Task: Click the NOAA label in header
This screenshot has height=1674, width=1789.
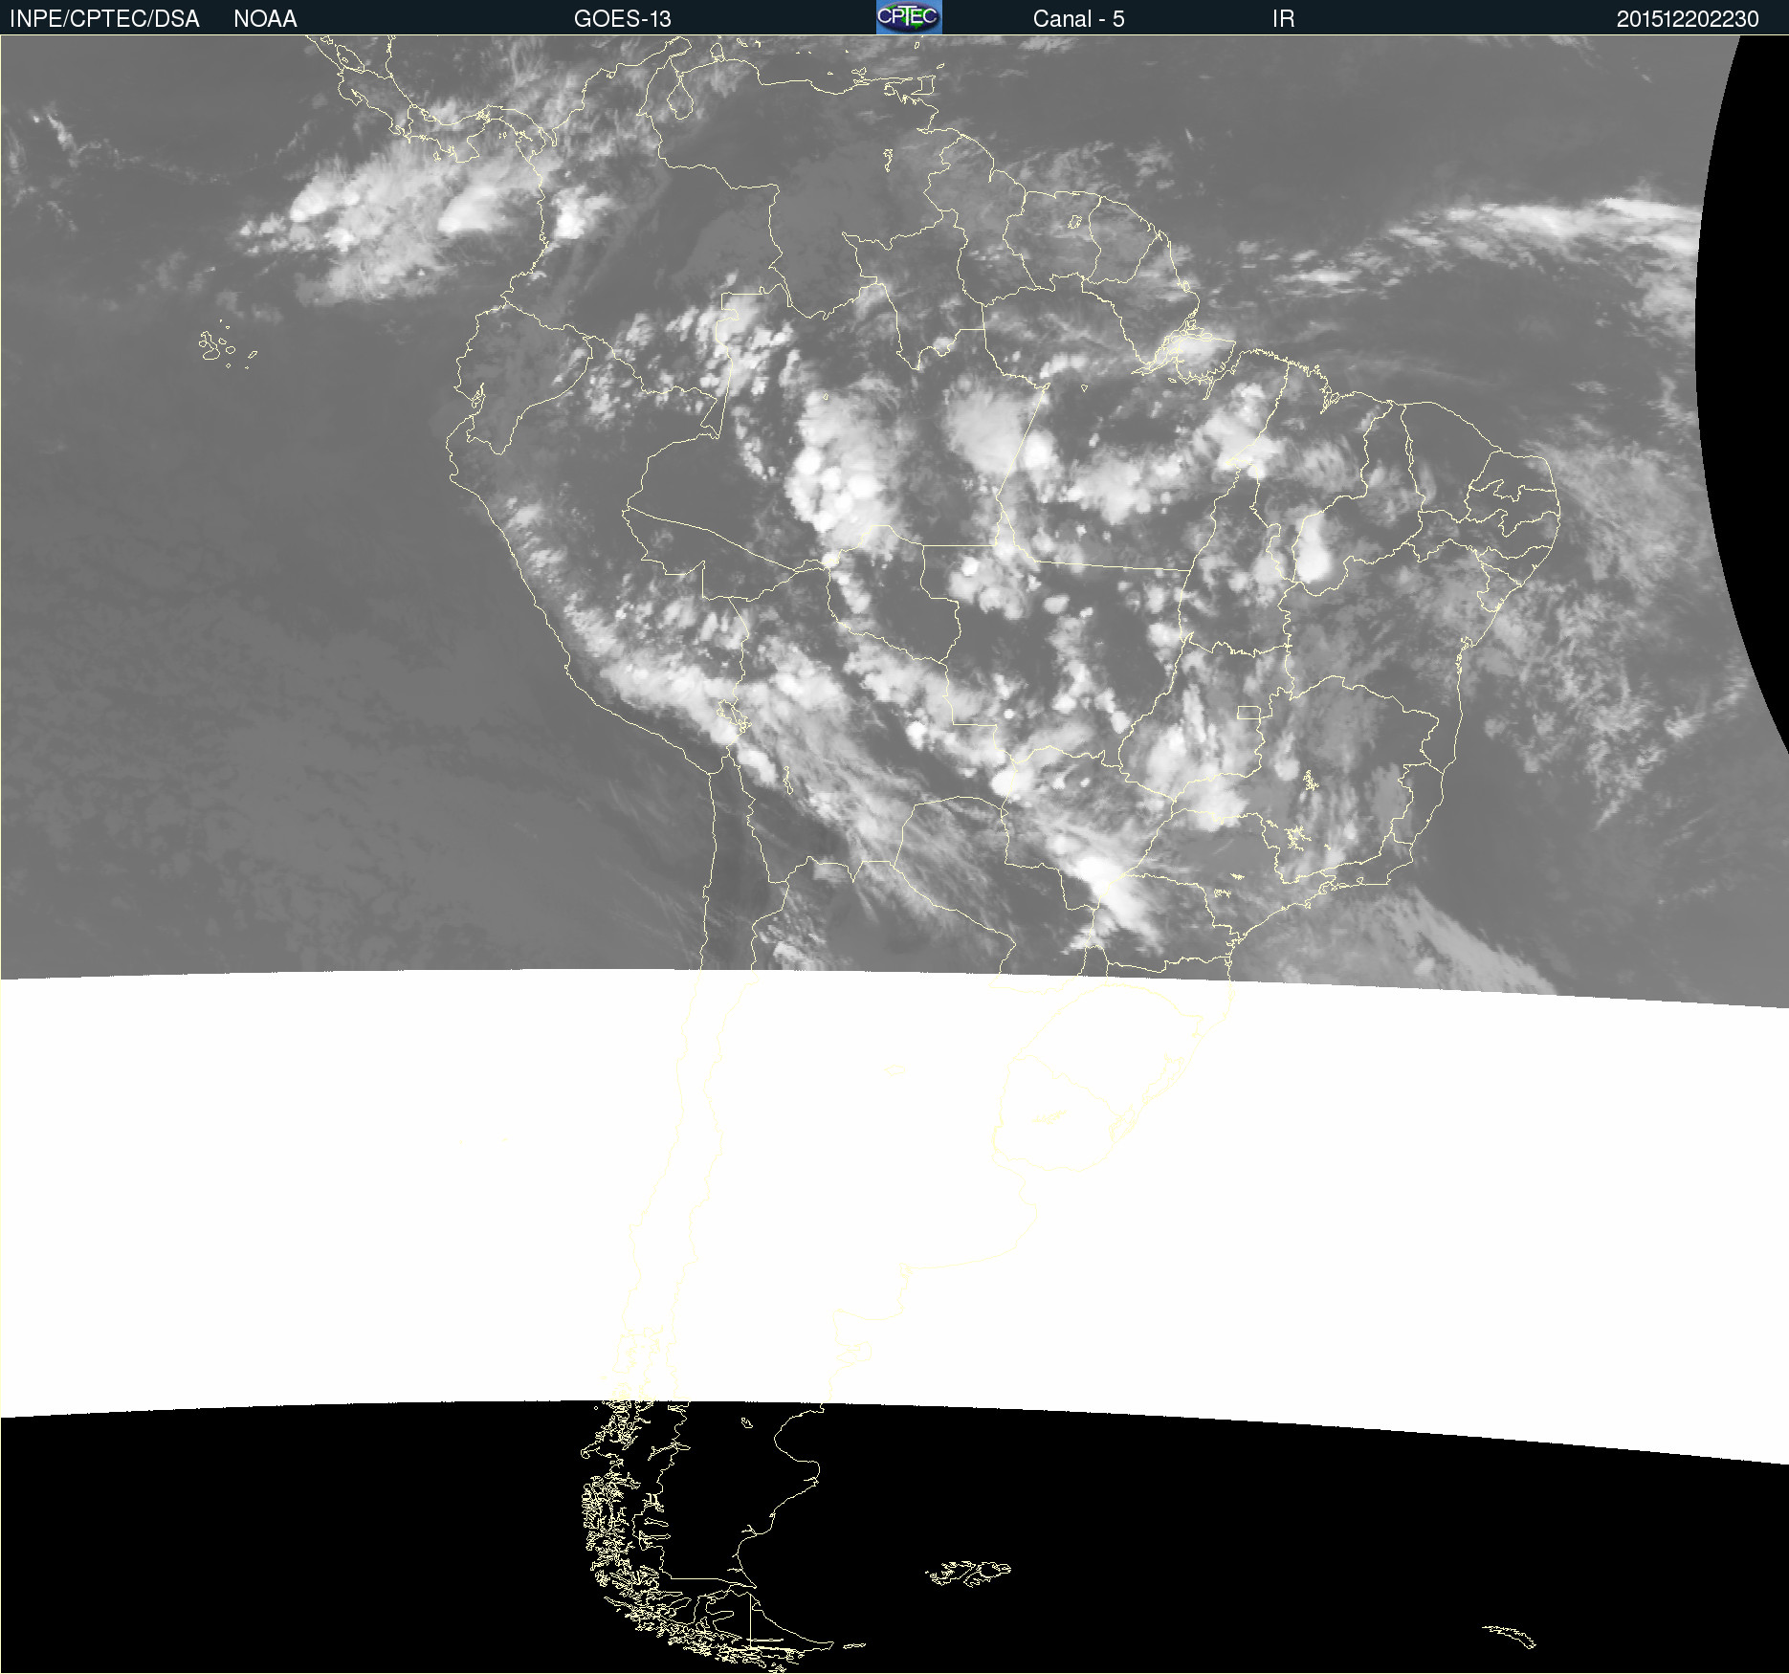Action: (265, 19)
